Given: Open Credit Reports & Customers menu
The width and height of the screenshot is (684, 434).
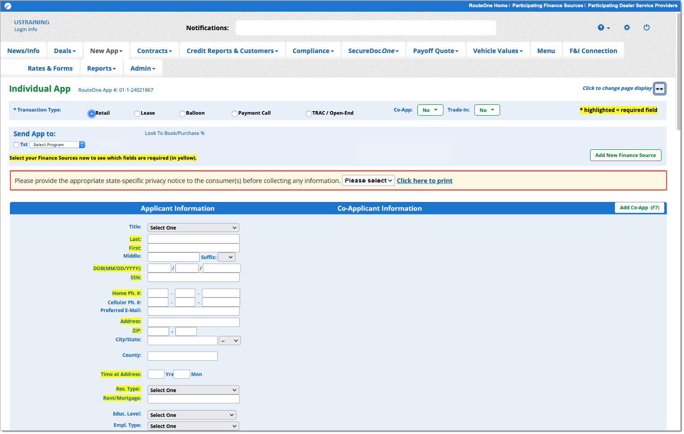Looking at the screenshot, I should click(232, 51).
